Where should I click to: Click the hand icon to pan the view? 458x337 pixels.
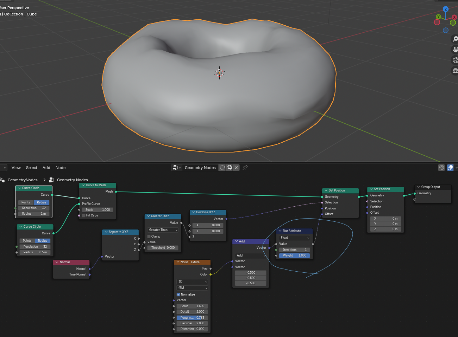[x=455, y=50]
